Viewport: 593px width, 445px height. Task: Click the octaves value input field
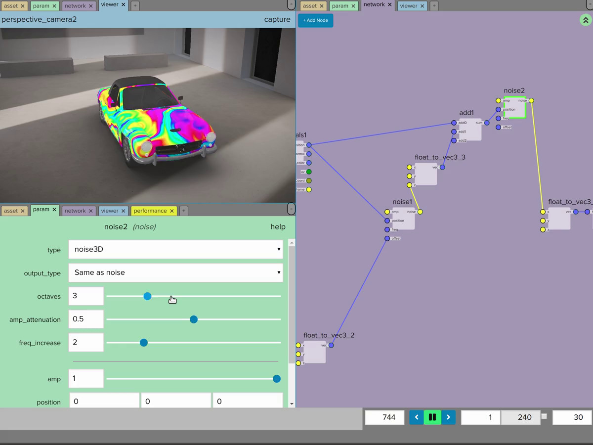86,296
